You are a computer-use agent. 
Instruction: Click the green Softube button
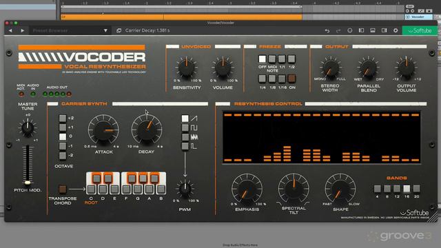click(420, 30)
